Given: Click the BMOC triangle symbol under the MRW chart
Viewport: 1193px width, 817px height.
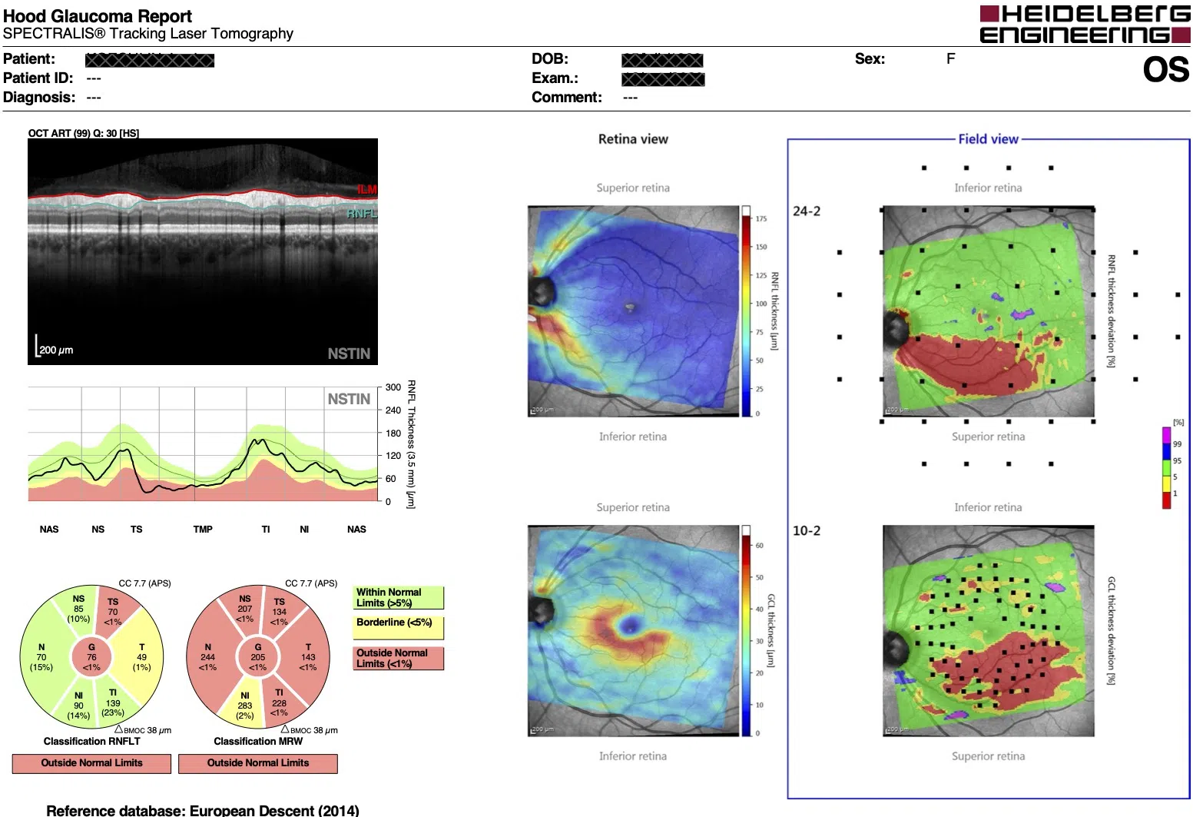Looking at the screenshot, I should [285, 729].
